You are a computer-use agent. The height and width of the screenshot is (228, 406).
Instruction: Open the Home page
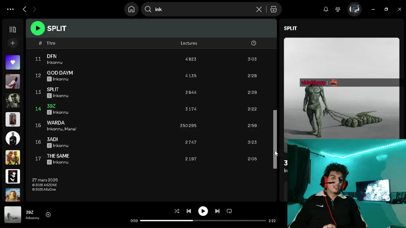click(x=131, y=9)
